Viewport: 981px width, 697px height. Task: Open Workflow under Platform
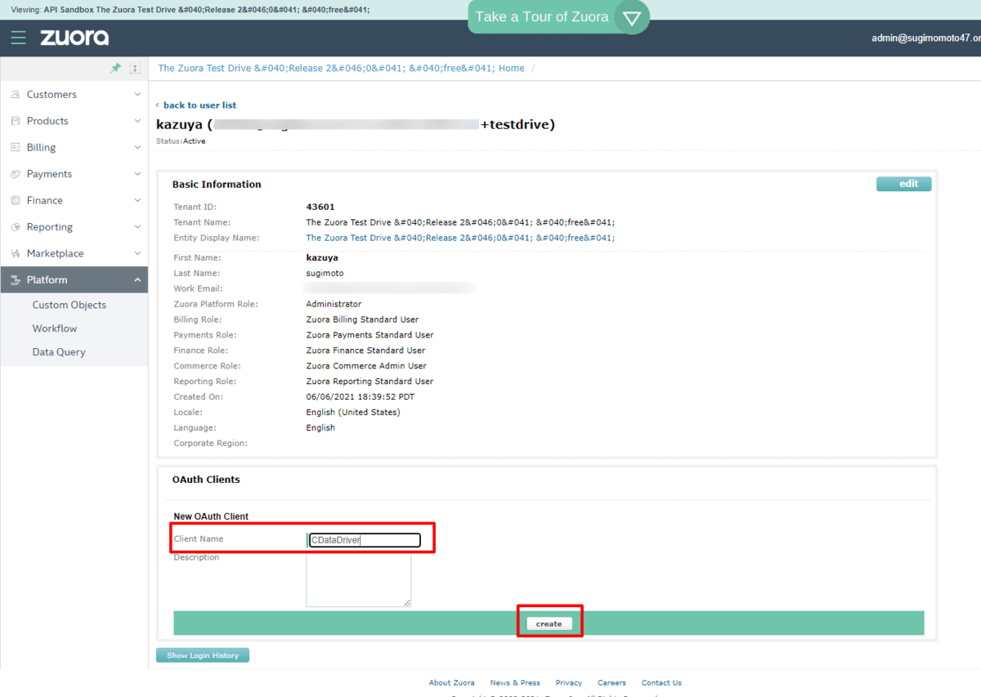(x=55, y=328)
